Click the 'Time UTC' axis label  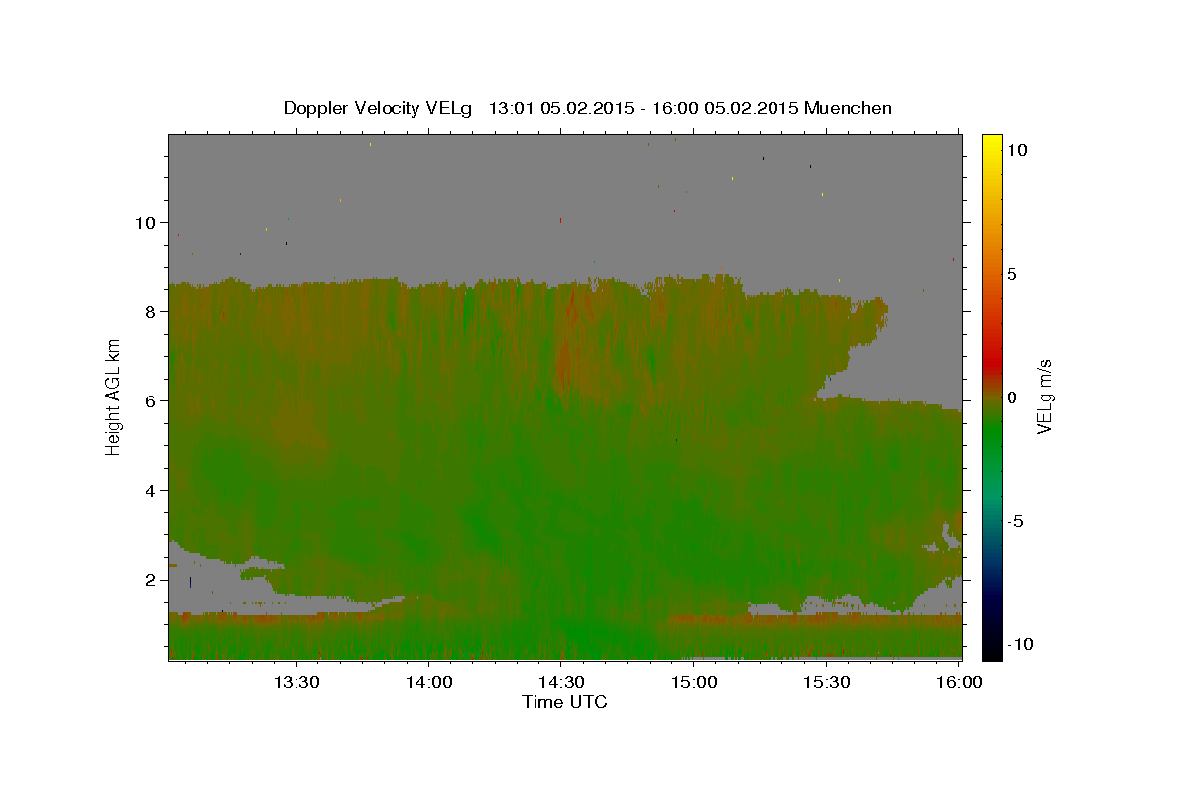click(x=564, y=702)
